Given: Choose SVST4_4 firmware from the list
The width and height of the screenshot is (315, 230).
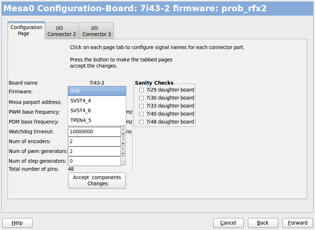Looking at the screenshot, I should 97,101.
